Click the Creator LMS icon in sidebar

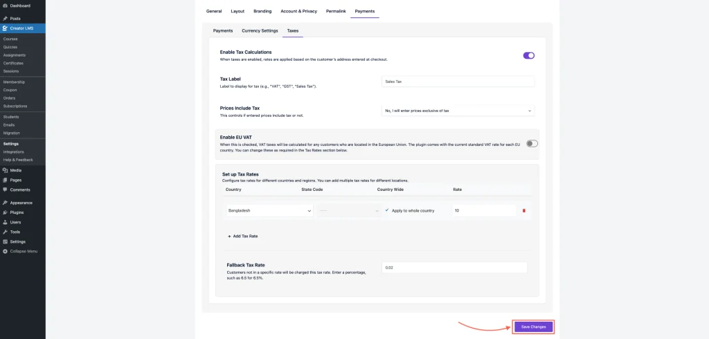6,28
